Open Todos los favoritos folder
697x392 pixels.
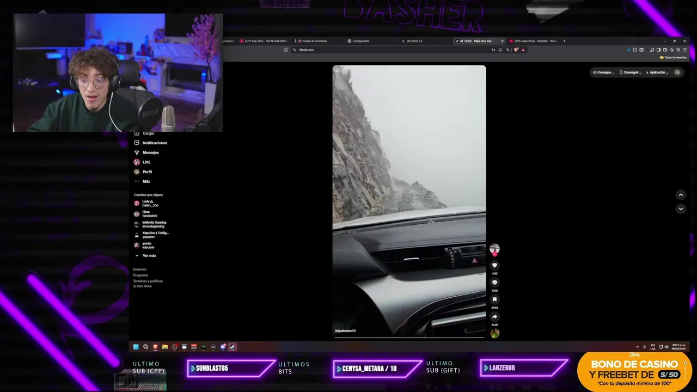[x=674, y=57]
